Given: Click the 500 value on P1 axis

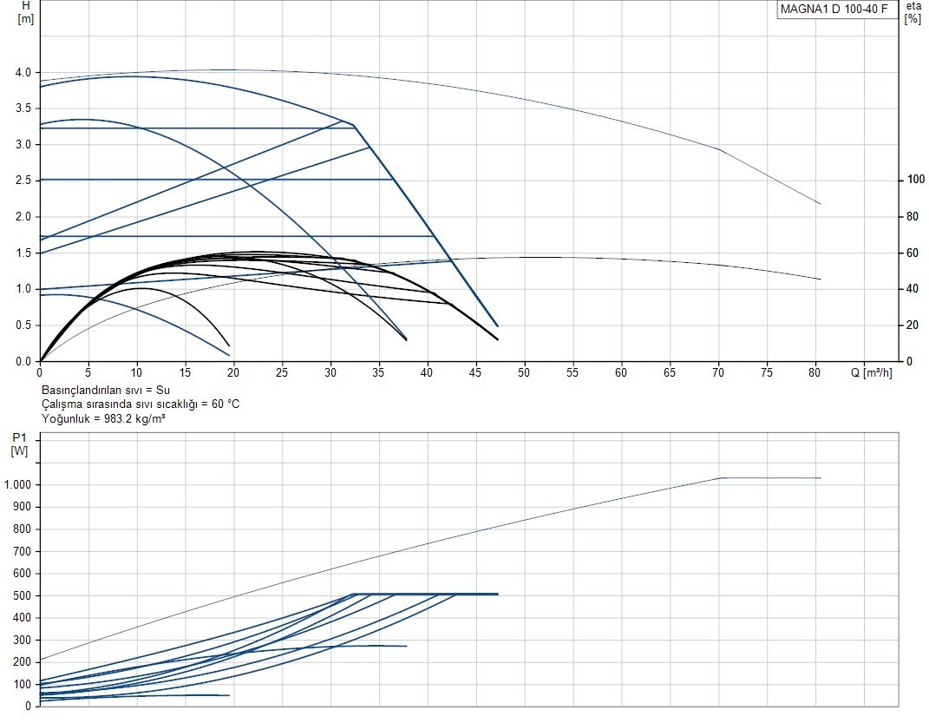Looking at the screenshot, I should [x=22, y=595].
